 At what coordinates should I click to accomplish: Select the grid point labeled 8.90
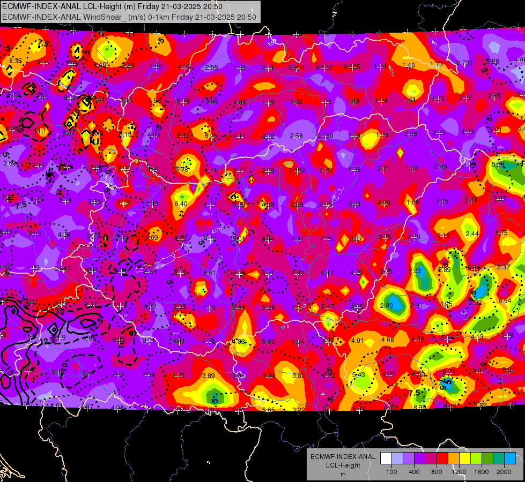click(x=124, y=169)
